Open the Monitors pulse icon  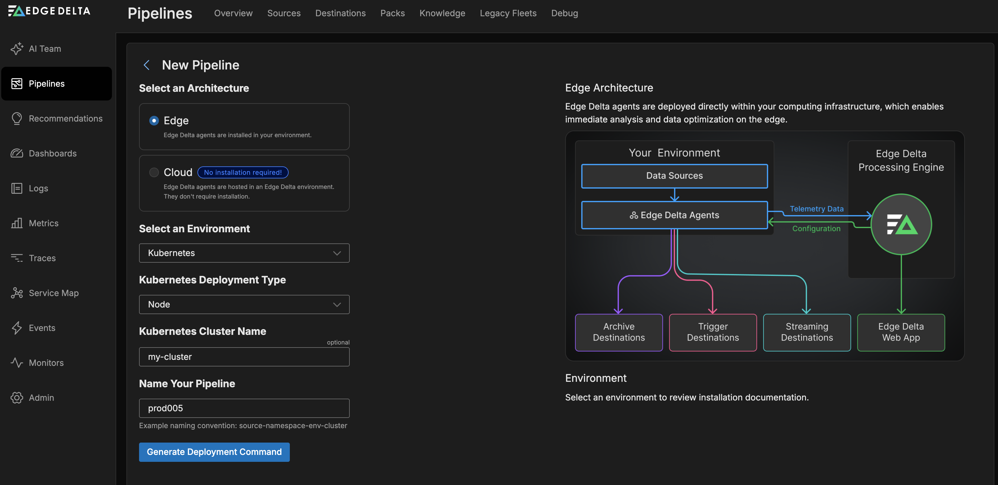point(17,363)
